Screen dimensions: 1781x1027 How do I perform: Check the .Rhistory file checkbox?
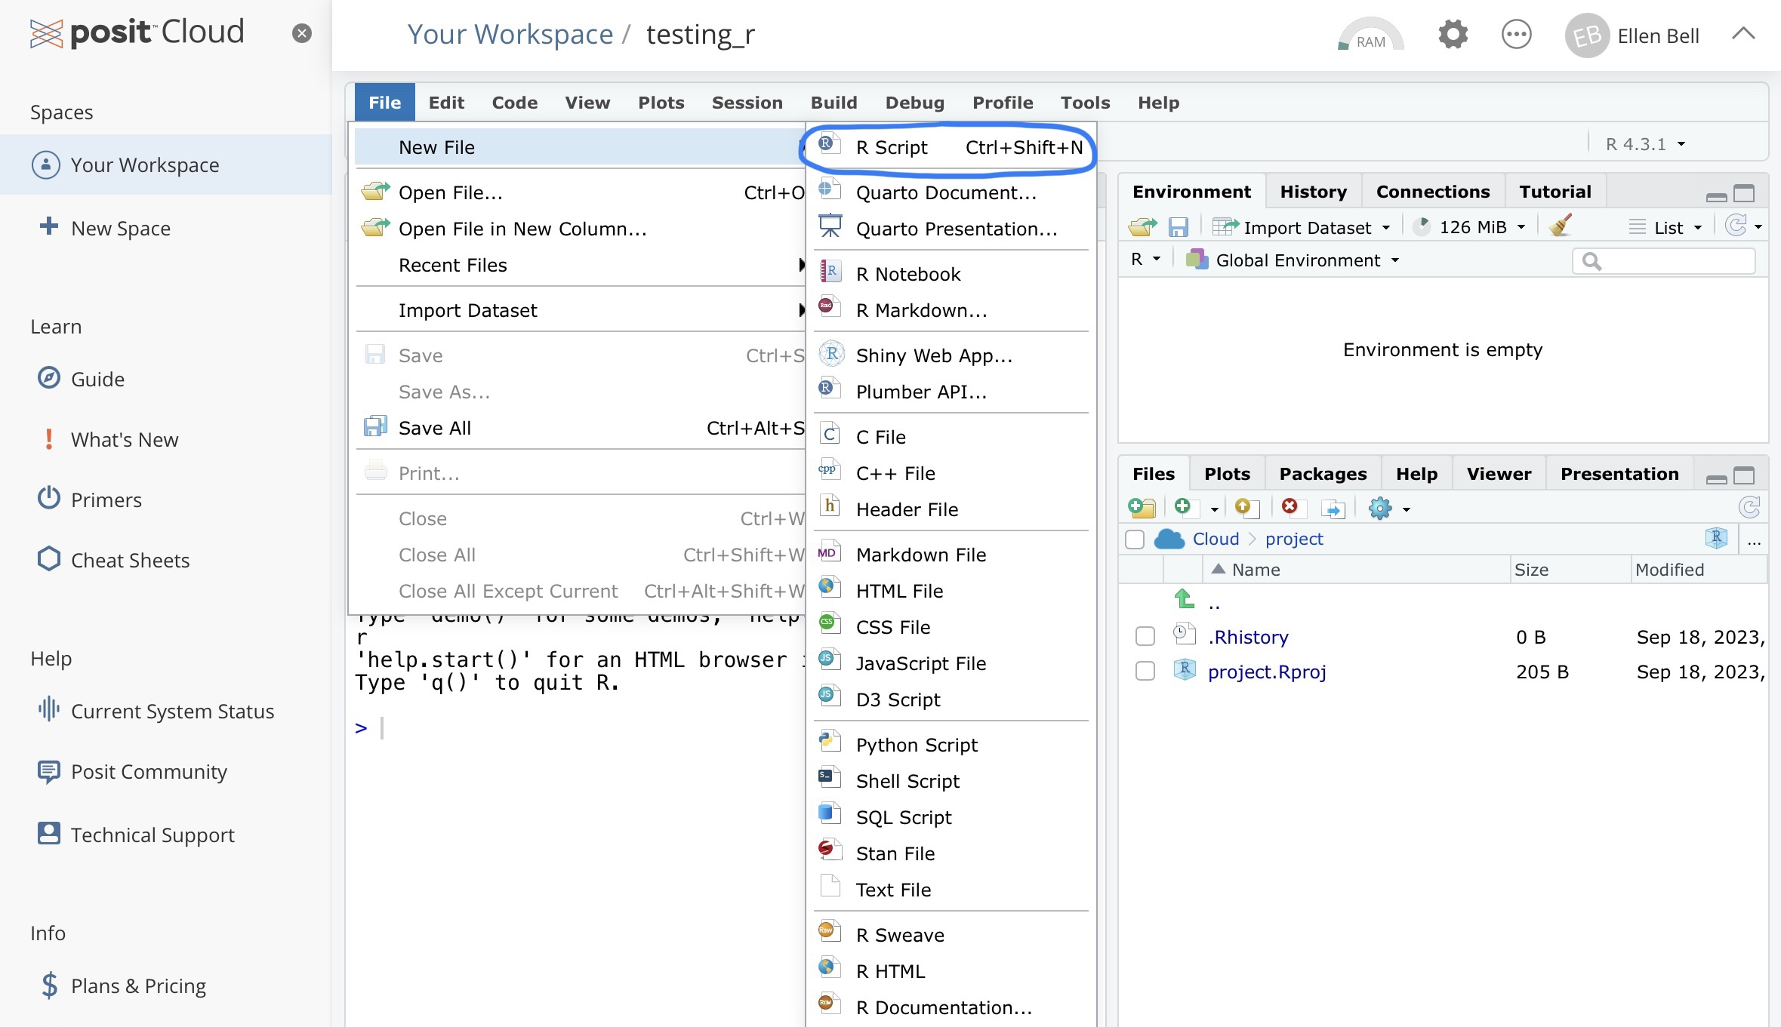(x=1145, y=636)
